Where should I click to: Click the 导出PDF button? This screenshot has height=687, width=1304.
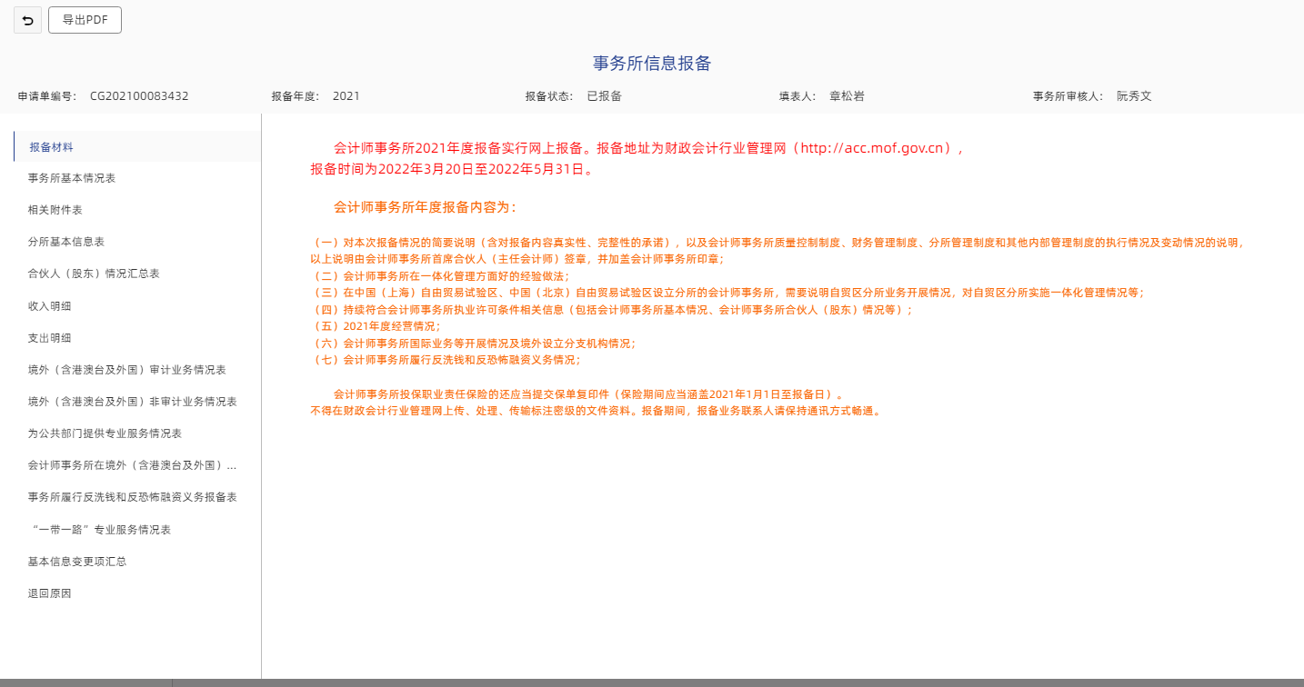pos(85,20)
